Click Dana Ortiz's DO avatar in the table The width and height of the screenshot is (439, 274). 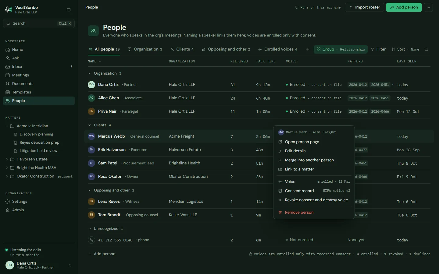click(x=91, y=85)
